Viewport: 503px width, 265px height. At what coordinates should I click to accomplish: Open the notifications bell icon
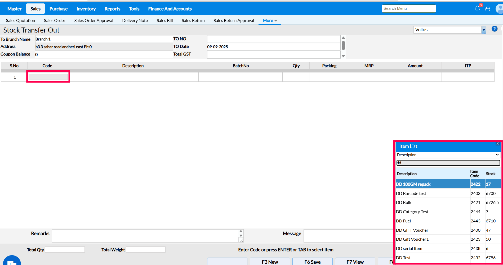477,9
